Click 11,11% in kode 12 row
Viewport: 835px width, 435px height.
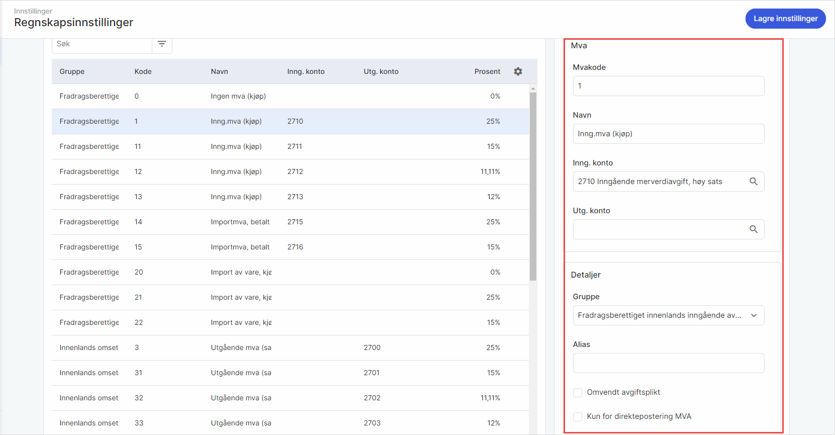490,171
